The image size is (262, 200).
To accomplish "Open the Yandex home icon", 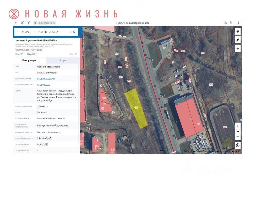I will point(23,23).
